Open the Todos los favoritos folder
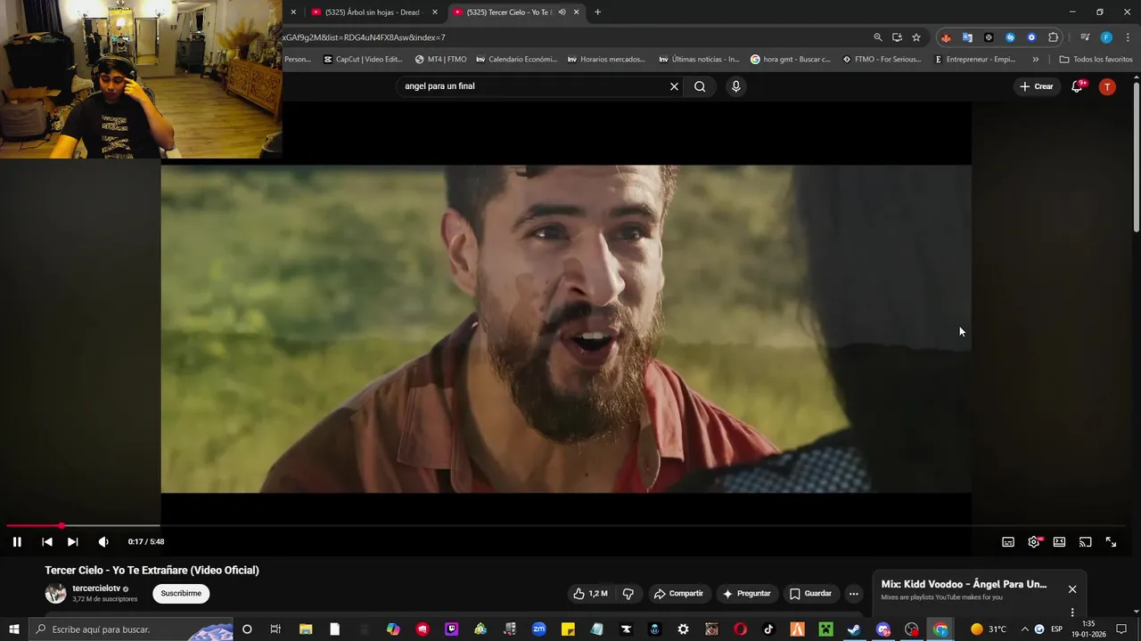 click(1096, 60)
